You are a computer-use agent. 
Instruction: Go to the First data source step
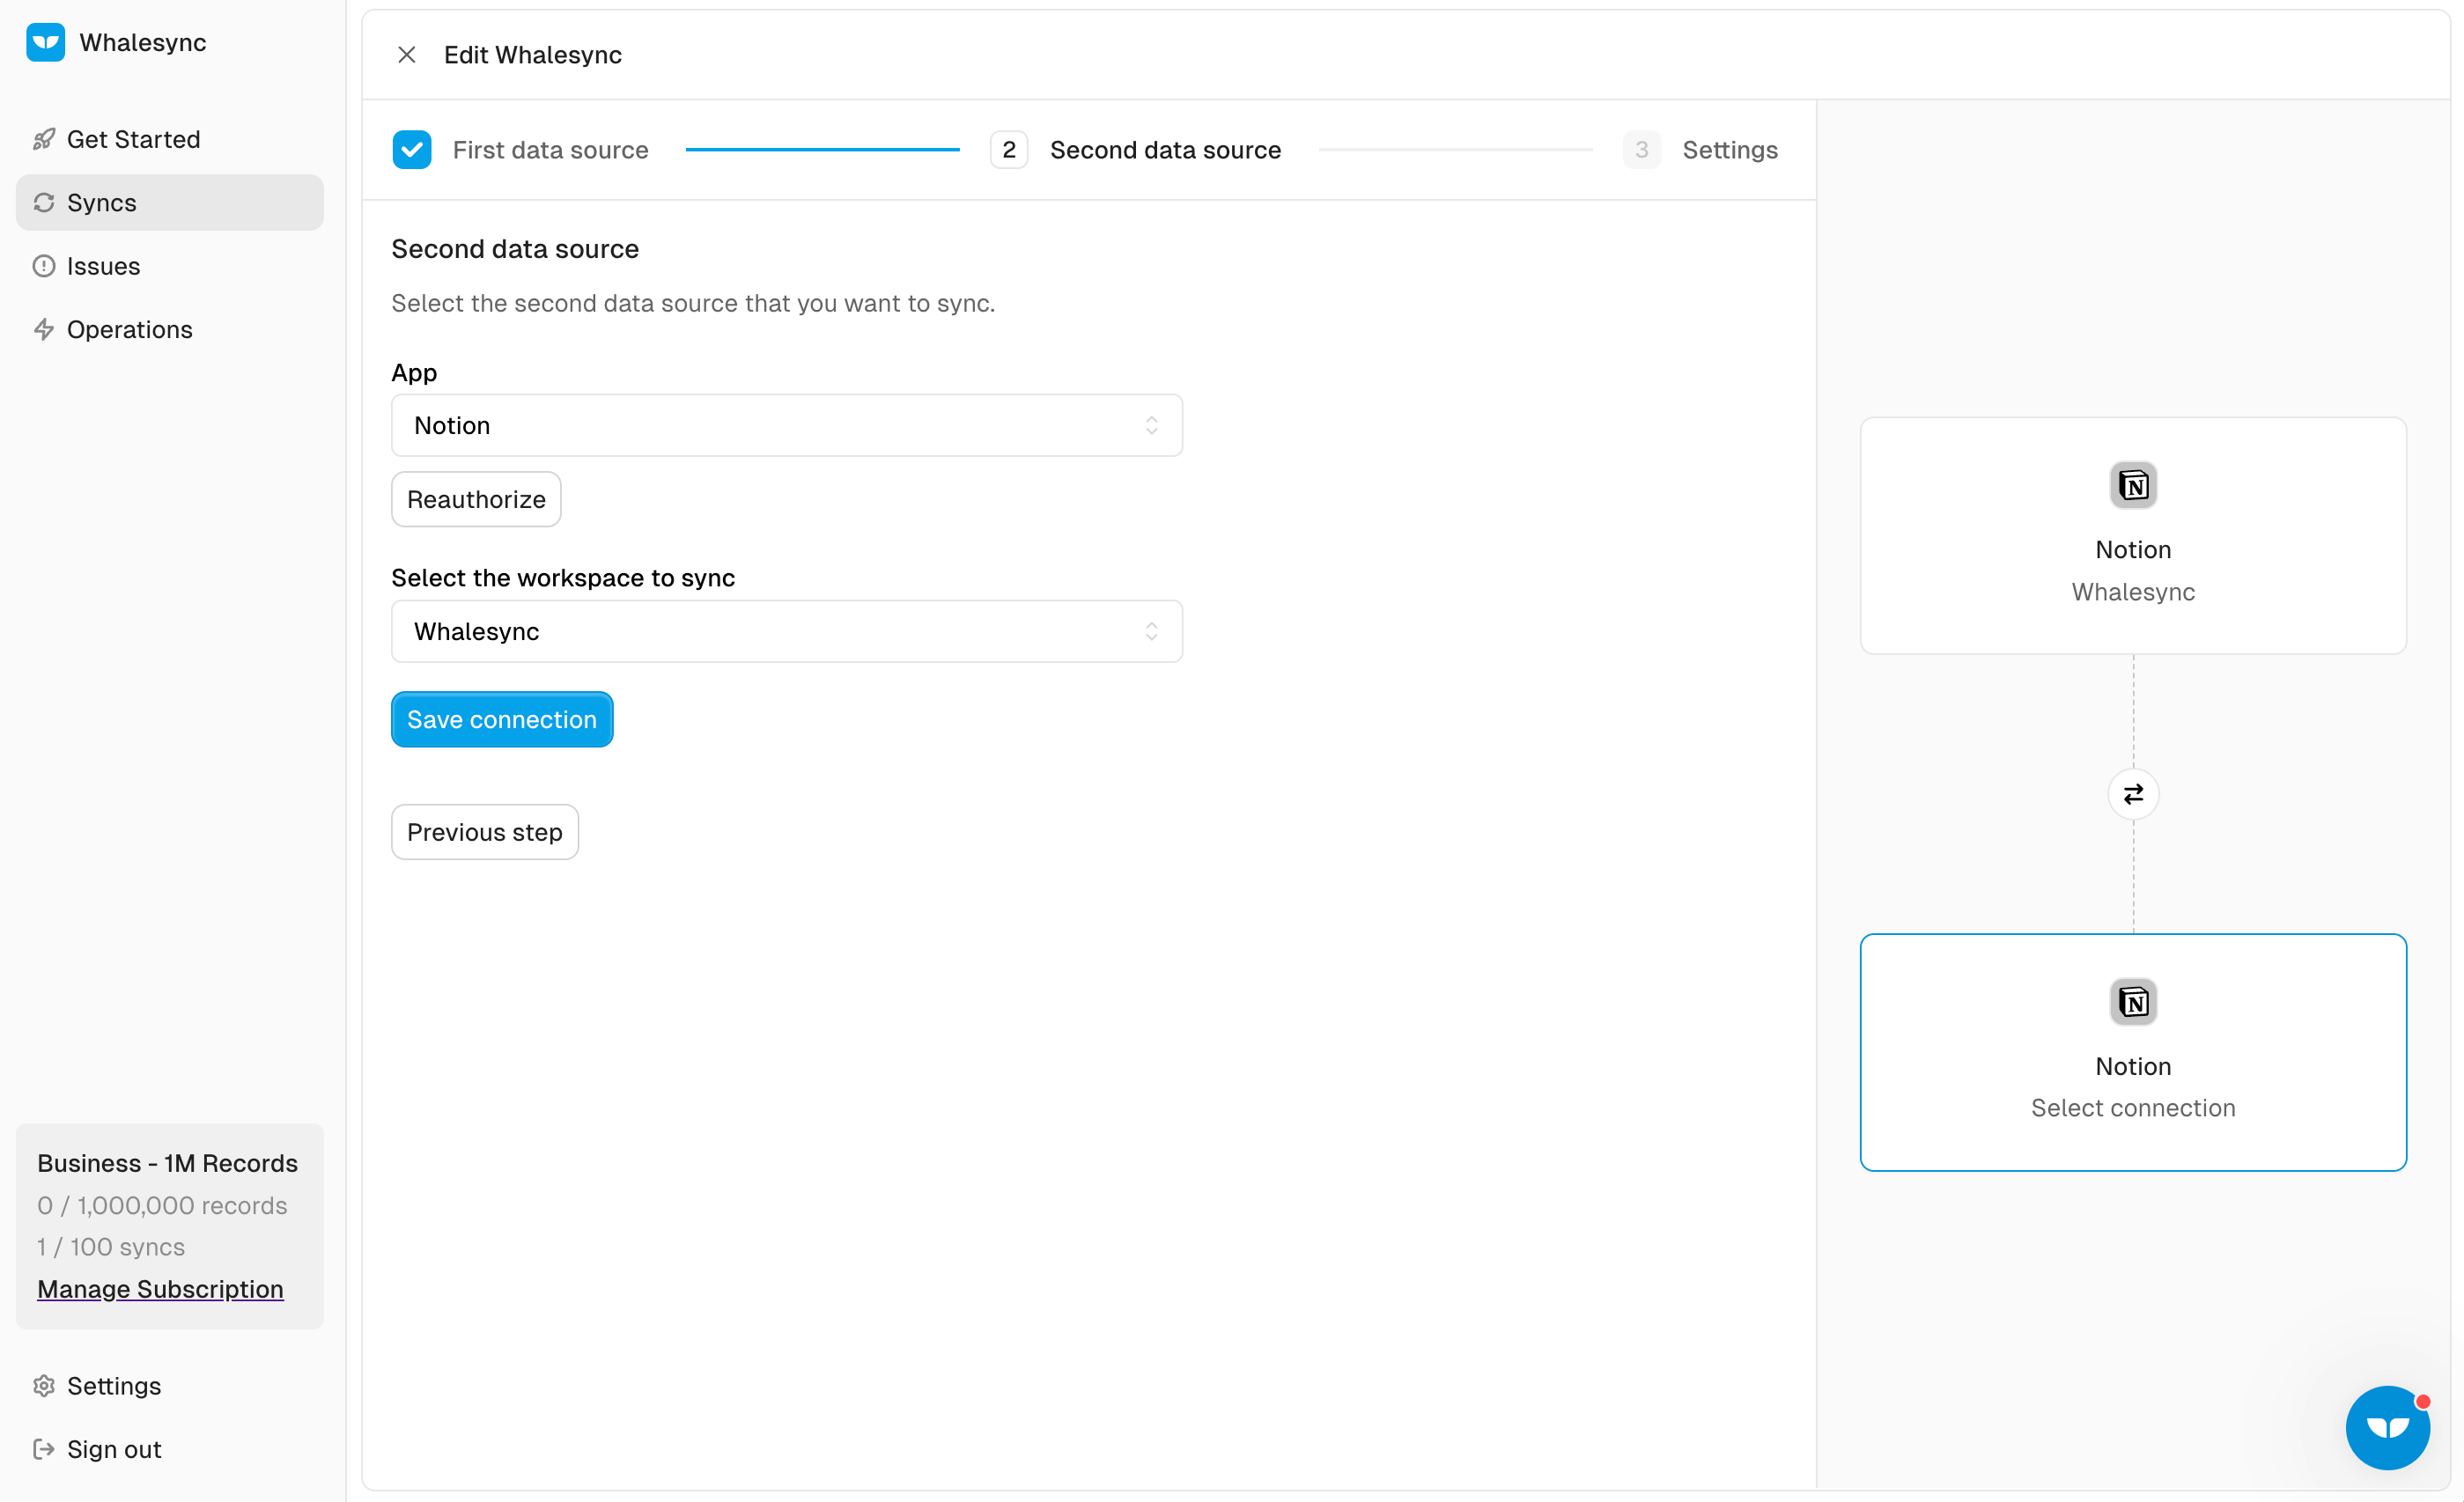[x=521, y=150]
